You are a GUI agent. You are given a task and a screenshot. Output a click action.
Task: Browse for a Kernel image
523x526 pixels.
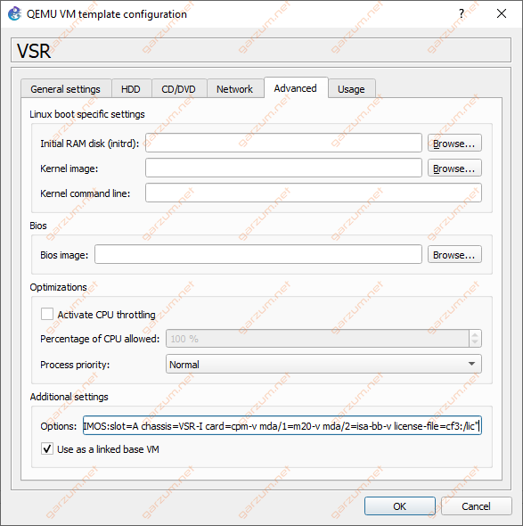(454, 168)
